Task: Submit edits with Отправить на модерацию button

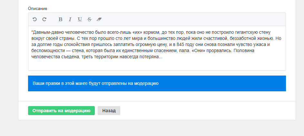Action: pyautogui.click(x=61, y=111)
